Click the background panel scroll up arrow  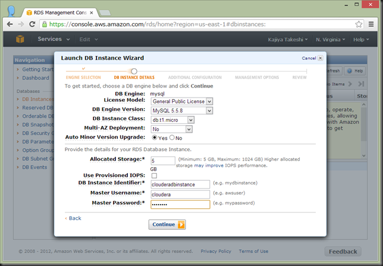pos(364,104)
